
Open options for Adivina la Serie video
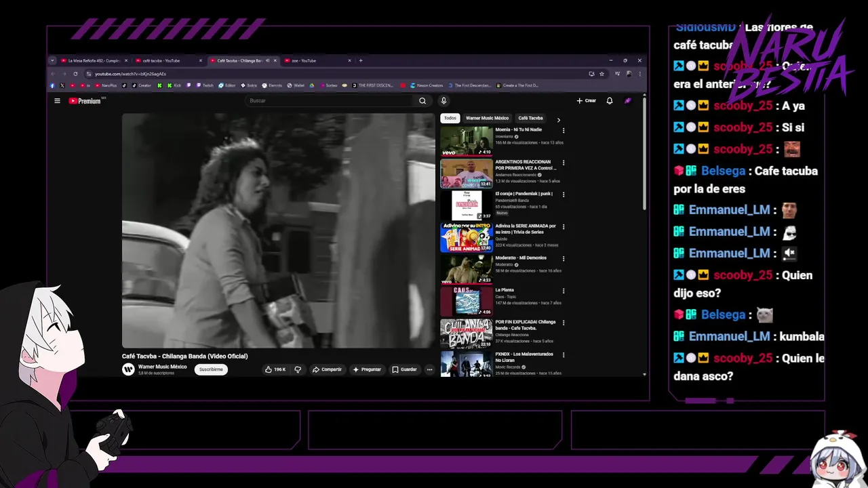tap(564, 227)
